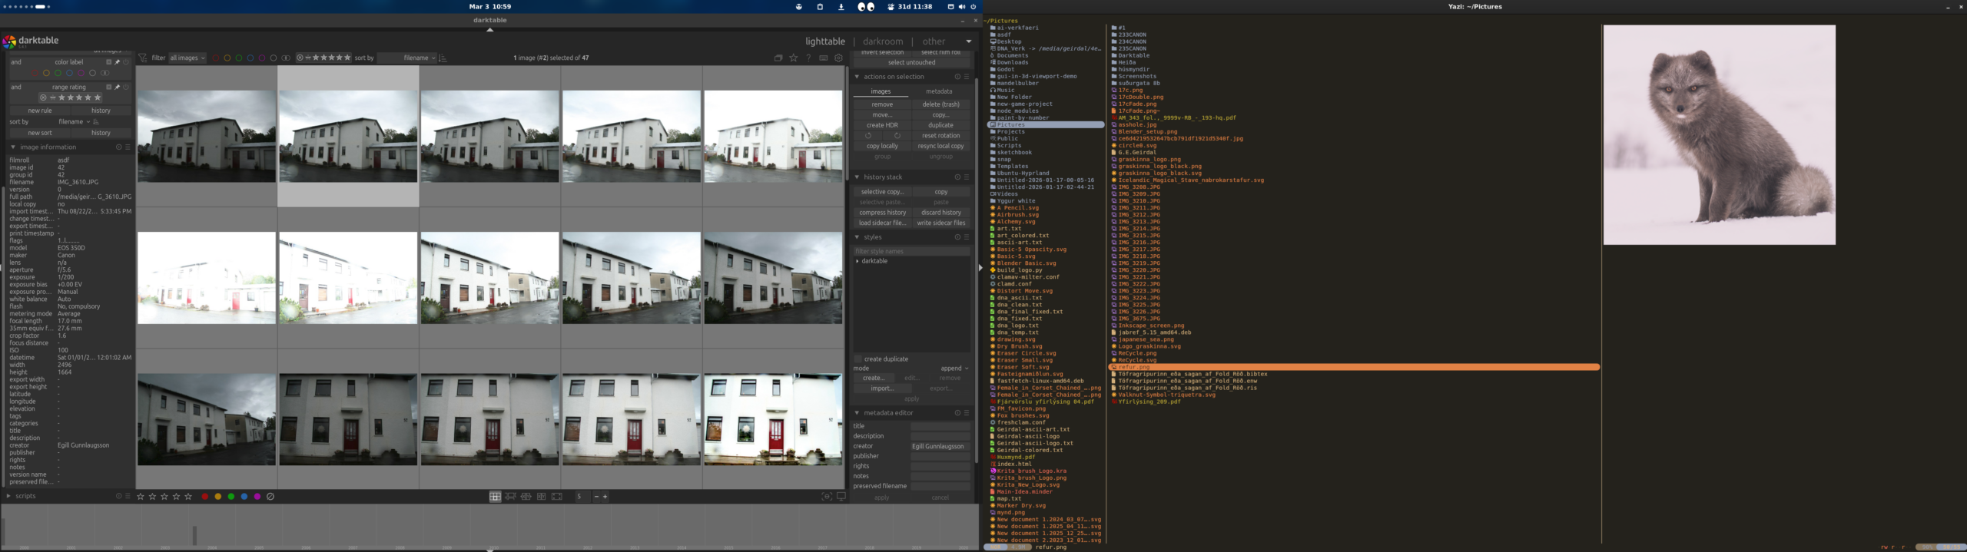Expand the scripts module
The height and width of the screenshot is (552, 1967).
8,496
